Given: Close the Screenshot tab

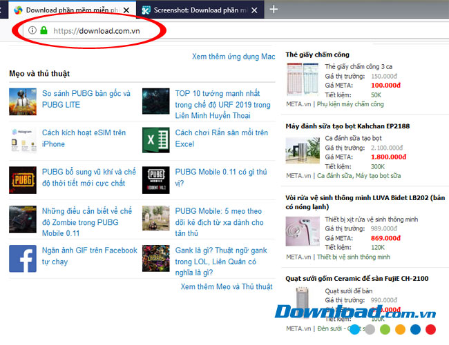Looking at the screenshot, I should point(254,10).
